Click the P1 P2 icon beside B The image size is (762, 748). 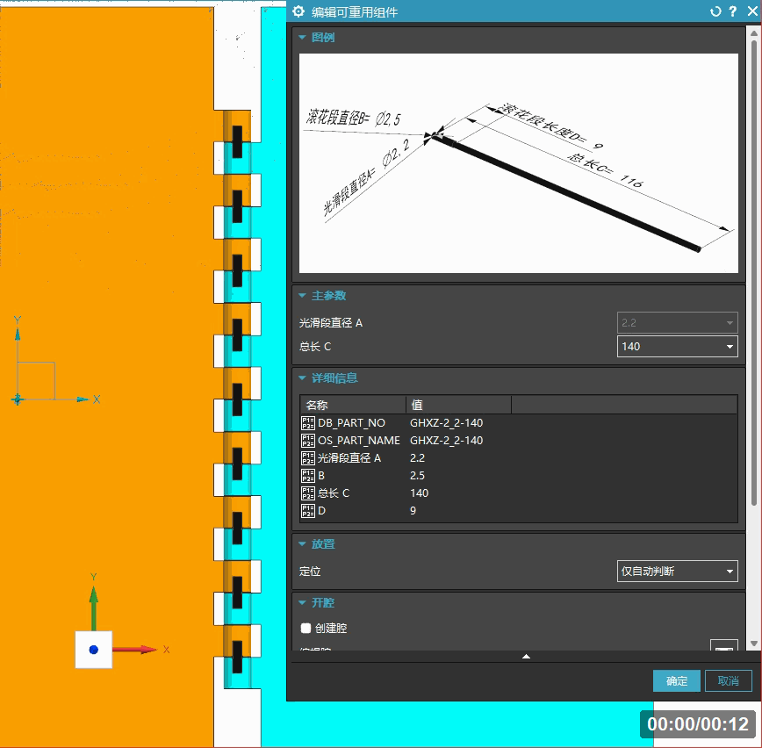pos(307,475)
